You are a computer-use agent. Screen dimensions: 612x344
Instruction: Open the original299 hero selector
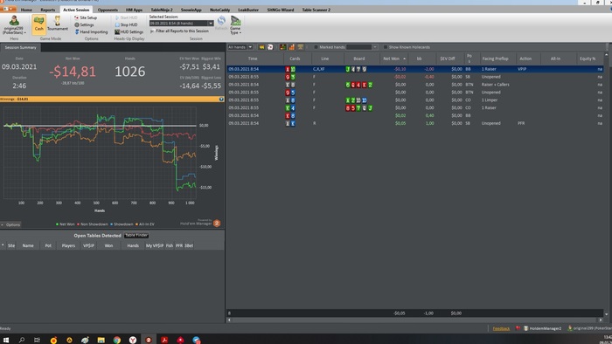pyautogui.click(x=14, y=25)
